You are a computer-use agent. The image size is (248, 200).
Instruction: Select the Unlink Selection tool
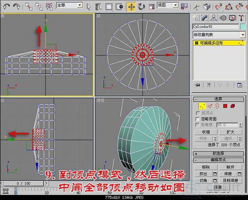(x=39, y=7)
